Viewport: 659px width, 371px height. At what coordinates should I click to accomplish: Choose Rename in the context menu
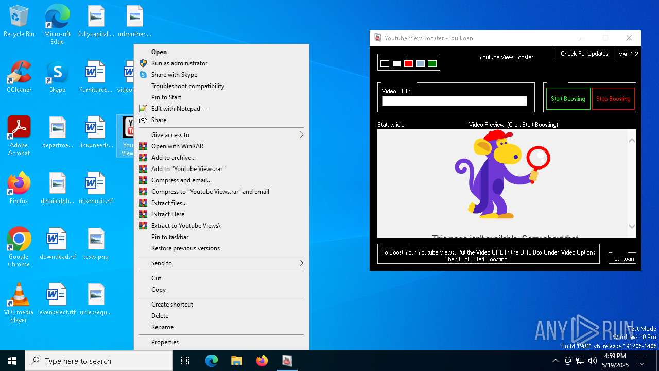pyautogui.click(x=221, y=327)
